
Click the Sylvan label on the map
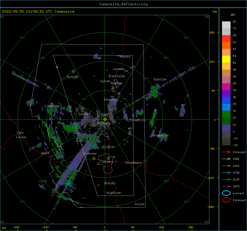105,81
